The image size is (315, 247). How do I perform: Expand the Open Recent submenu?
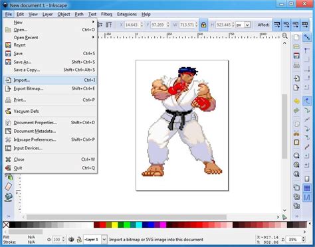(x=93, y=37)
